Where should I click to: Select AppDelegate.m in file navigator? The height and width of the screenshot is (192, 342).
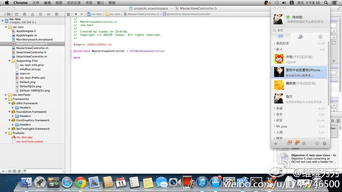tap(26, 35)
